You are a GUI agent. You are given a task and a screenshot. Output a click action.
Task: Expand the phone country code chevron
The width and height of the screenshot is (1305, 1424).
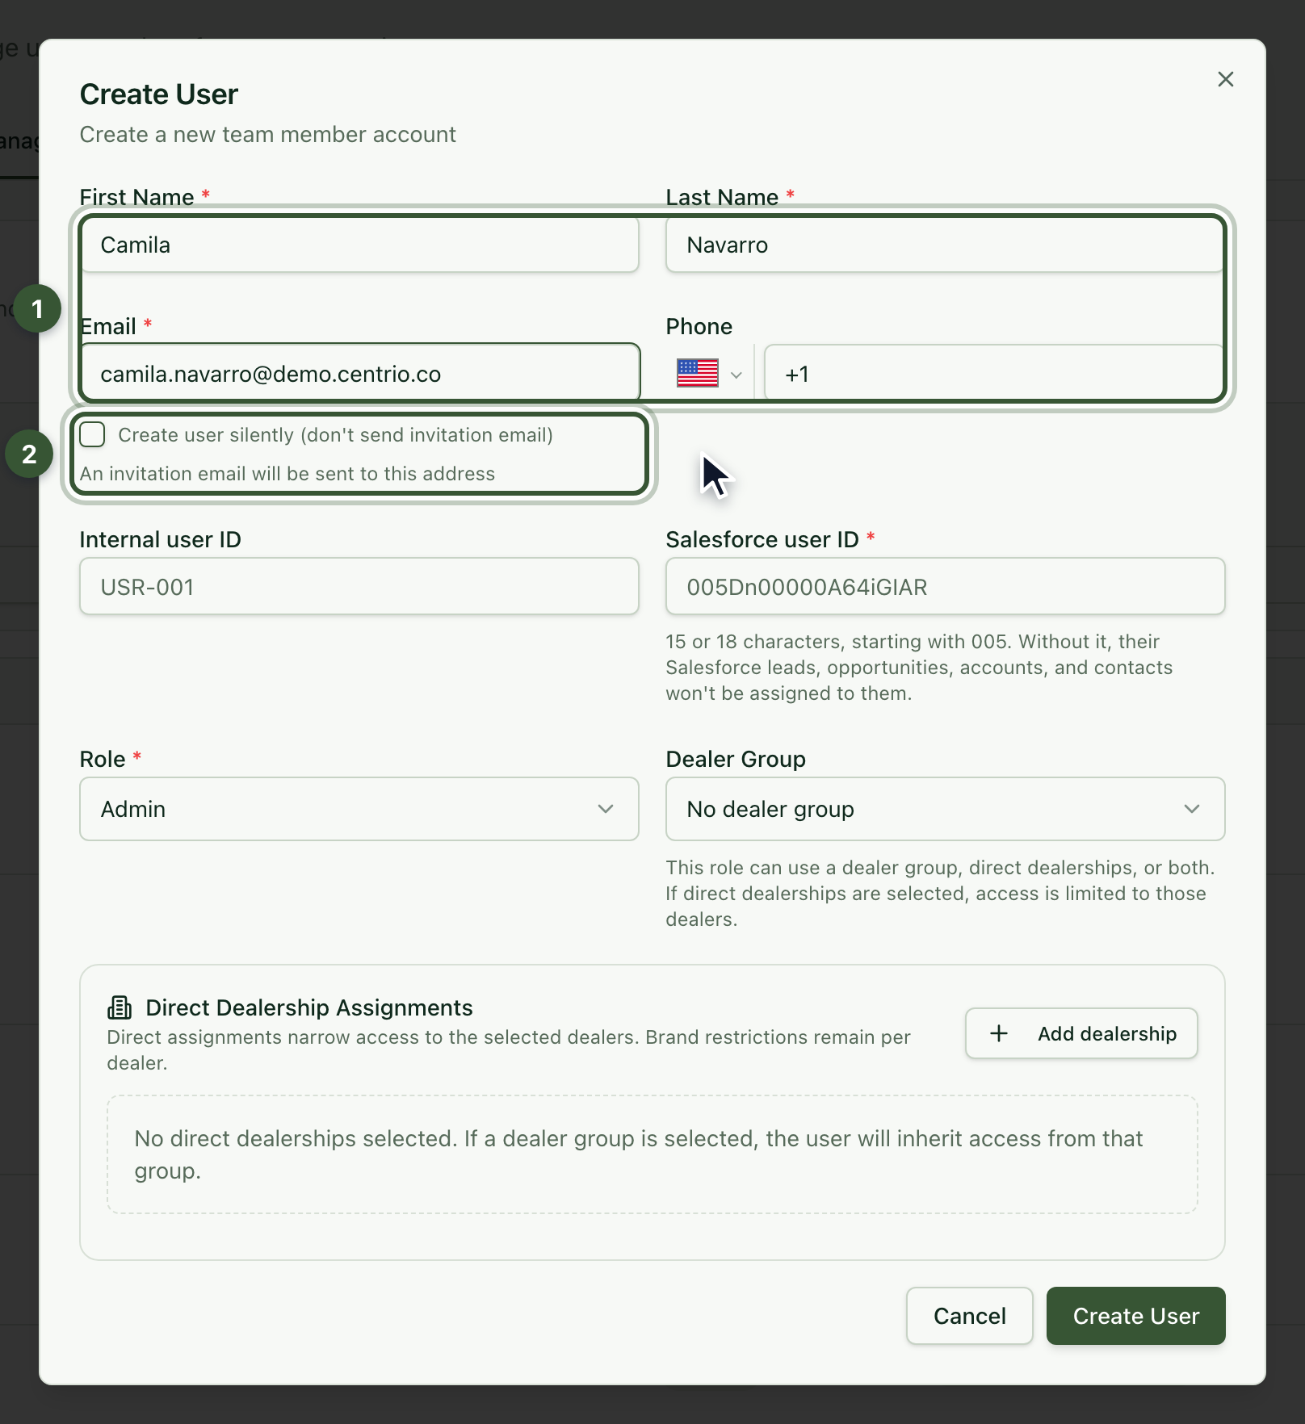[736, 375]
